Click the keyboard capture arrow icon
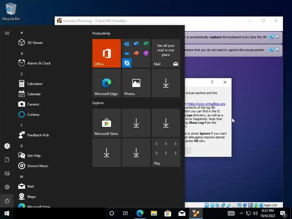Screen dimensions: 292x219 point(261,205)
